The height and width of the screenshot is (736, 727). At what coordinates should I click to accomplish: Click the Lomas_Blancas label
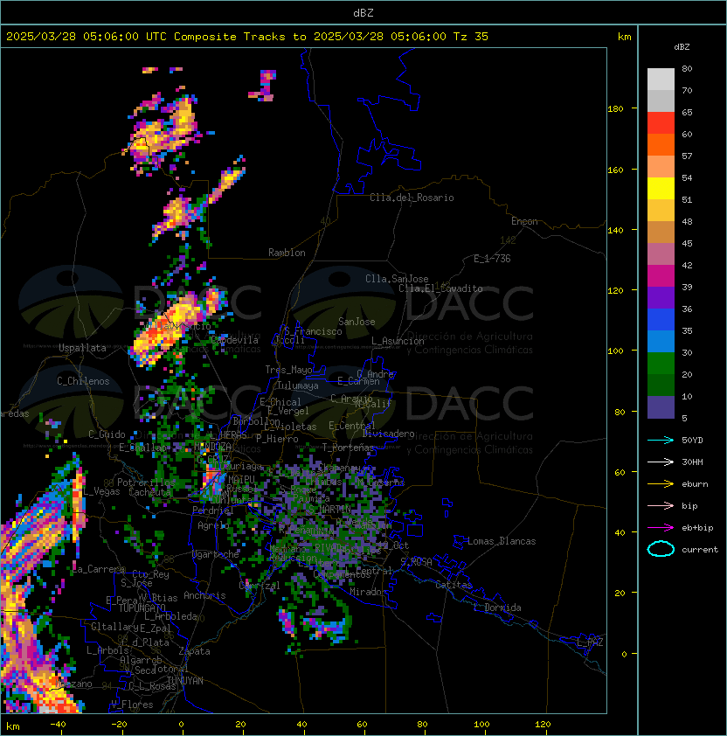click(502, 541)
